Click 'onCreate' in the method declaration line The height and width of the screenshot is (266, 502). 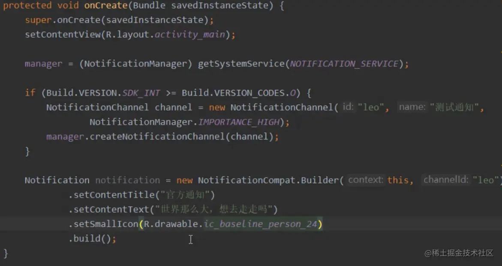click(105, 6)
